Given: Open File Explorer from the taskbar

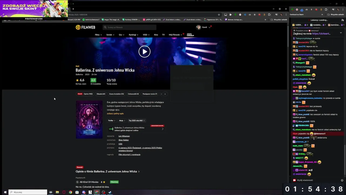Looking at the screenshot, I should click(57, 192).
